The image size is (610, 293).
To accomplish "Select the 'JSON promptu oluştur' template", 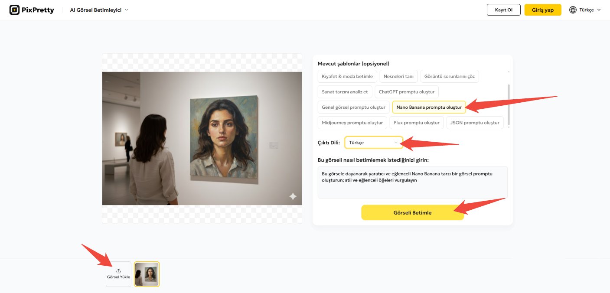I will (475, 122).
